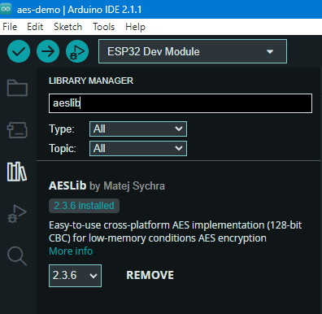Screen dimensions: 322x314
Task: Open the Type filter dropdown
Action: click(138, 129)
